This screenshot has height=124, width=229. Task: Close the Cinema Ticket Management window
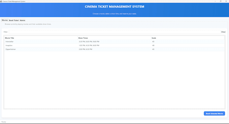[x=226, y=1]
